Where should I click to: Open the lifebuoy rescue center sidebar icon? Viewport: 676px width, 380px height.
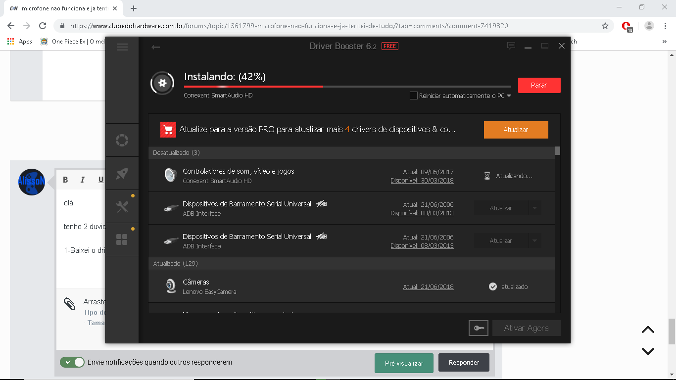[122, 140]
